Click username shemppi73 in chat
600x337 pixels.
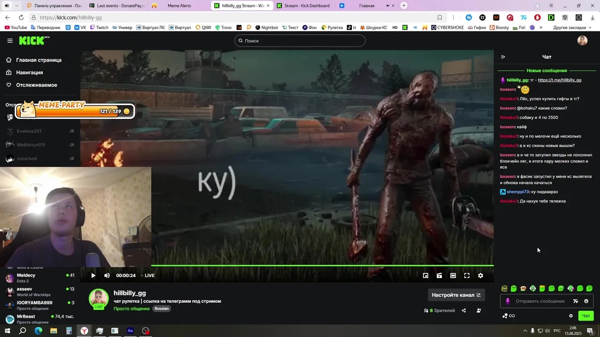(517, 192)
